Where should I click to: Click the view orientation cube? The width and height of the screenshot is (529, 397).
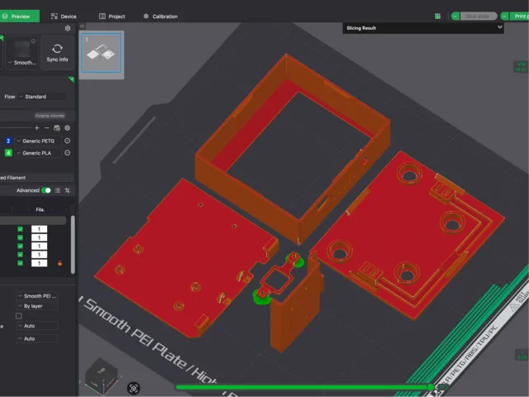tap(101, 375)
